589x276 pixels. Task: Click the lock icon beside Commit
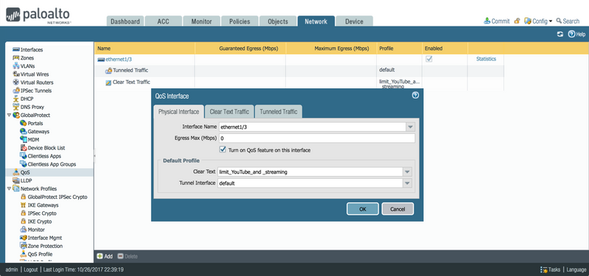tap(518, 21)
